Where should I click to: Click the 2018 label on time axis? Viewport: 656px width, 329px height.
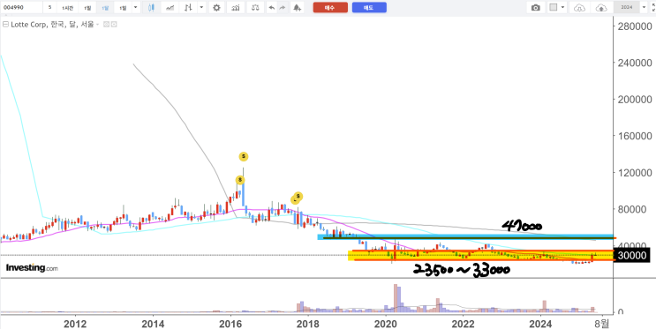(308, 323)
